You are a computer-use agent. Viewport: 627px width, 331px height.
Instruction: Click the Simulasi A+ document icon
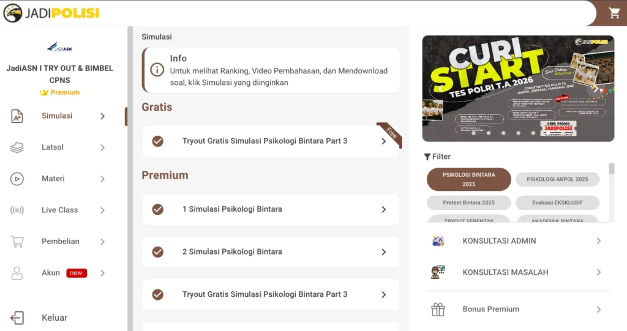(x=17, y=116)
